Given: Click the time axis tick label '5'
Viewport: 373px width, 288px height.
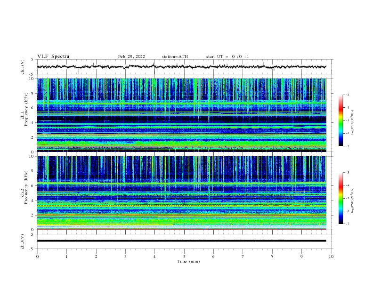Looking at the screenshot, I should (184, 256).
